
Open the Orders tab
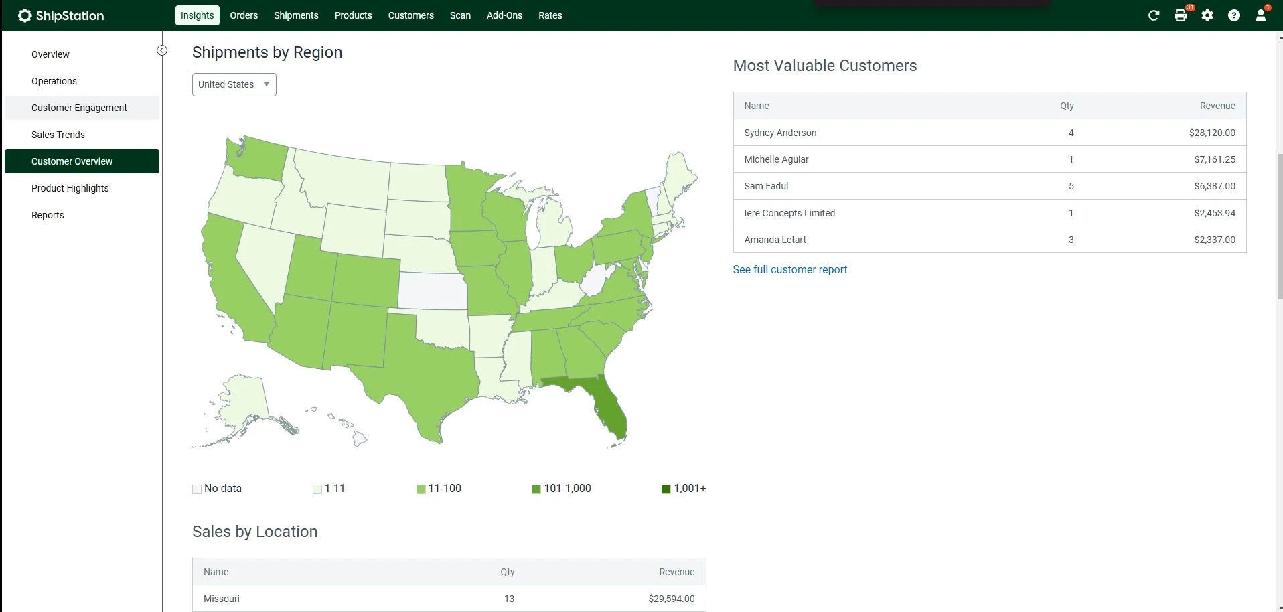244,15
